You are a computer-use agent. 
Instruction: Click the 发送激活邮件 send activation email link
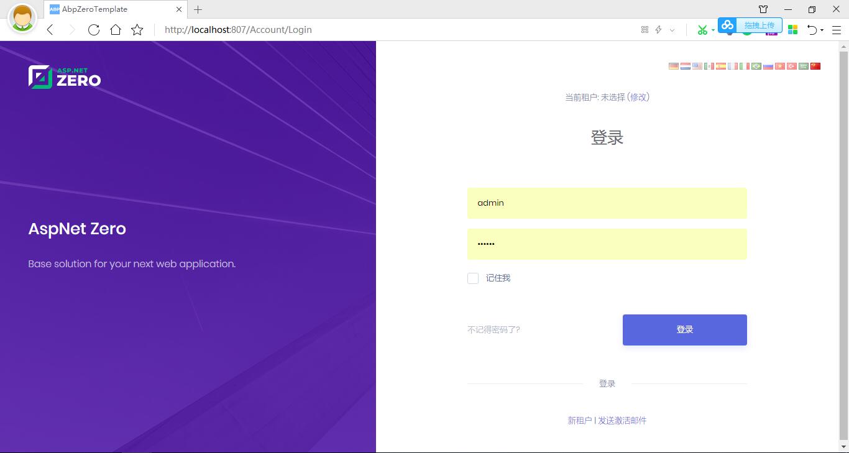pos(622,421)
